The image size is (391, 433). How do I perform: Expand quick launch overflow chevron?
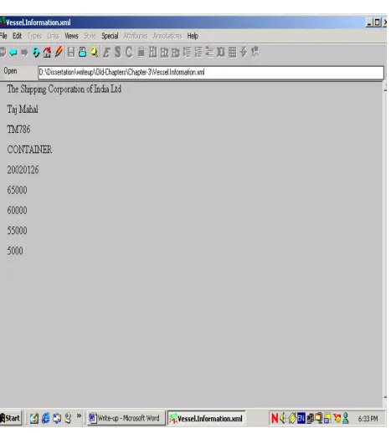pos(79,415)
